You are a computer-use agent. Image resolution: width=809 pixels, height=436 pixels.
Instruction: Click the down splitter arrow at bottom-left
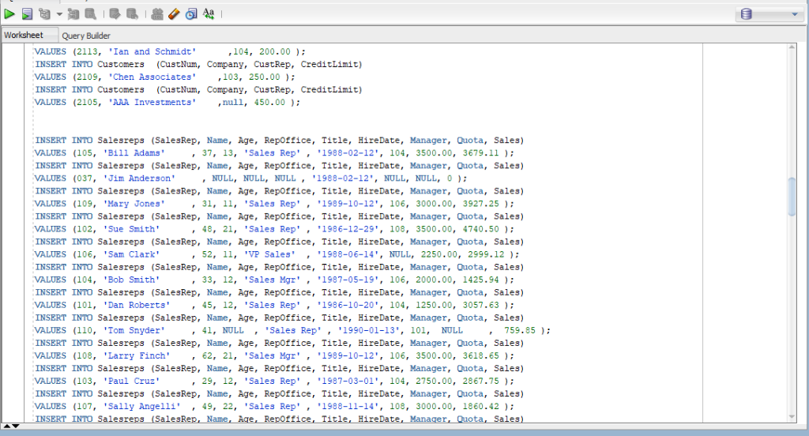(x=16, y=427)
